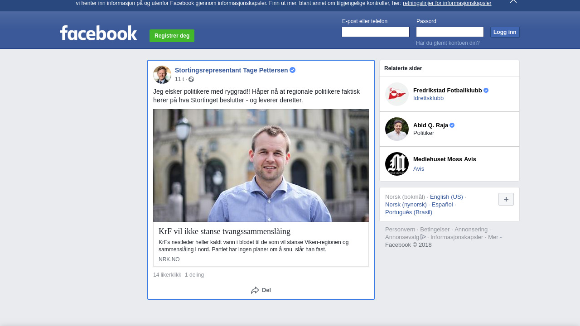Click Norsk (bokmål) current language text
Viewport: 580px width, 326px height.
click(x=405, y=197)
